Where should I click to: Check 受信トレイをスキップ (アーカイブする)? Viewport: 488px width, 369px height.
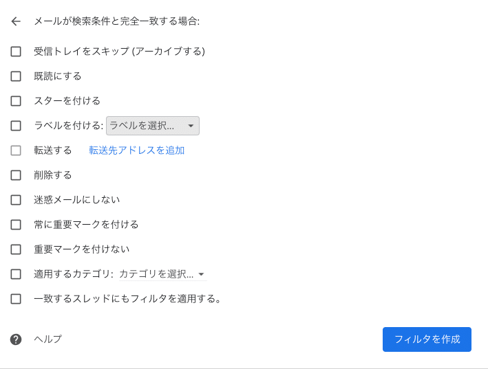coord(16,52)
